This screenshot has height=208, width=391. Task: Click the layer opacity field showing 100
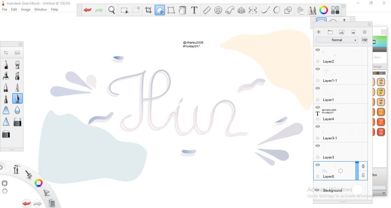point(364,40)
